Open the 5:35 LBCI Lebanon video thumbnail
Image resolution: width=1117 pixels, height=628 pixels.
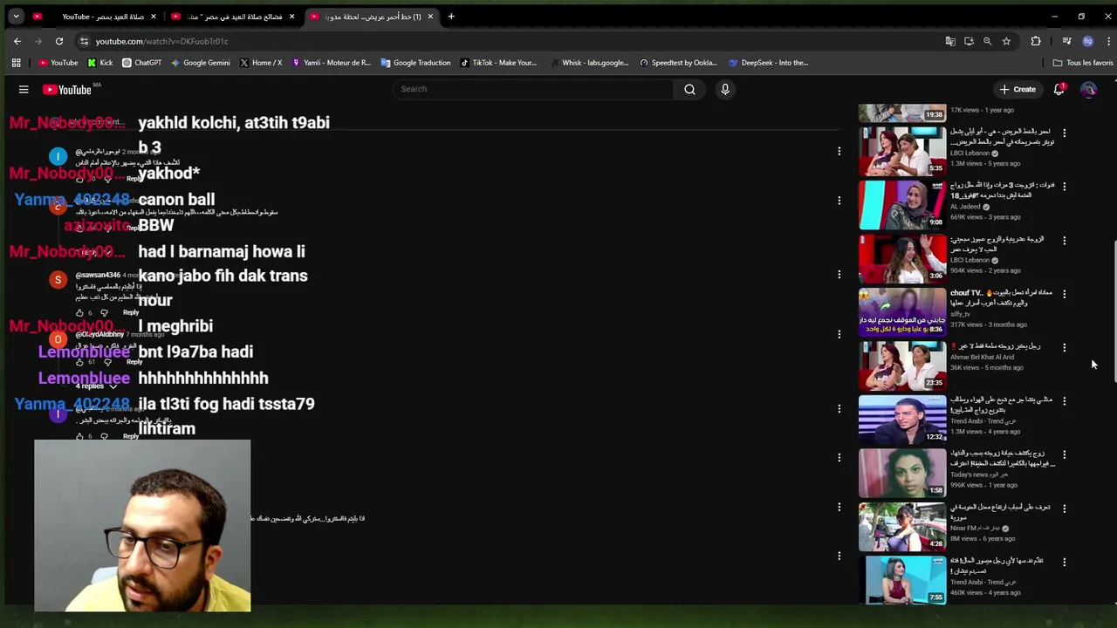902,151
